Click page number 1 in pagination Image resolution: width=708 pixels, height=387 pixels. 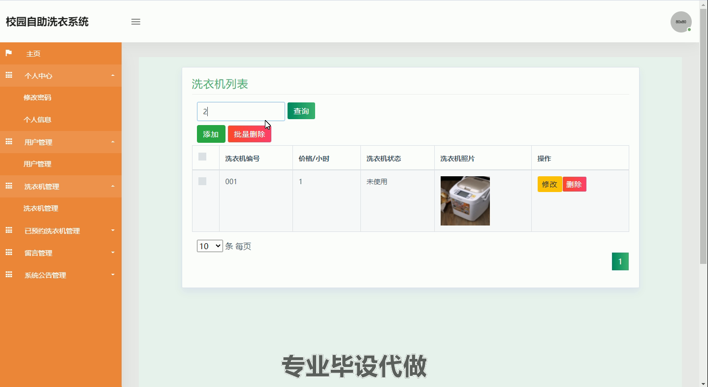click(620, 261)
